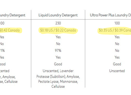The width and height of the screenshot is (131, 95).
Task: Click the partially visible '1%' value
Action: (2, 50)
